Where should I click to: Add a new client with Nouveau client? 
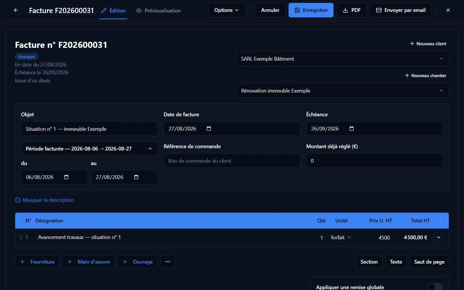click(428, 43)
